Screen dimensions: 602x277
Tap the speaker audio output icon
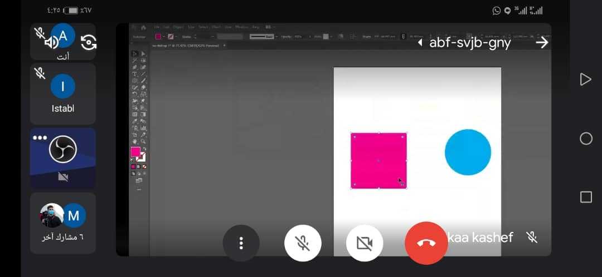(x=51, y=42)
